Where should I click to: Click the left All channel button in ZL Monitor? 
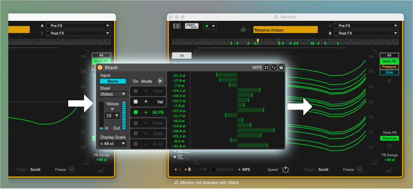pos(182,56)
